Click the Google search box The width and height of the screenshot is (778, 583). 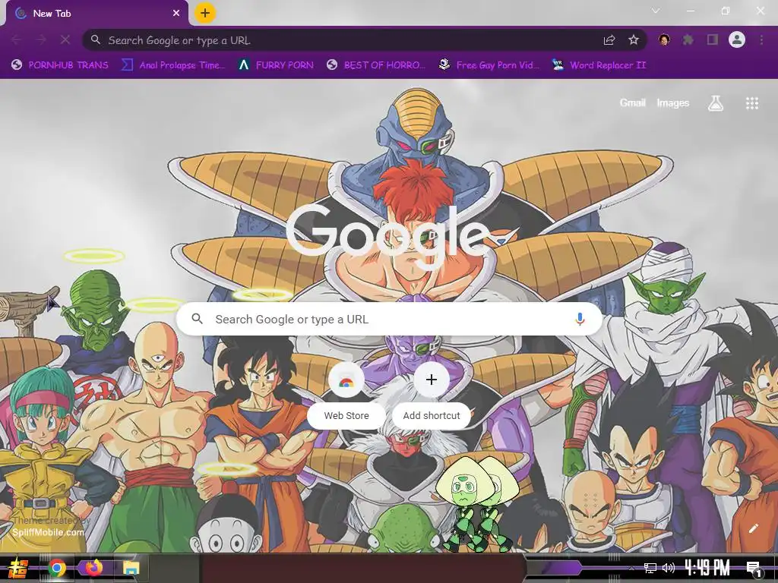(x=390, y=319)
